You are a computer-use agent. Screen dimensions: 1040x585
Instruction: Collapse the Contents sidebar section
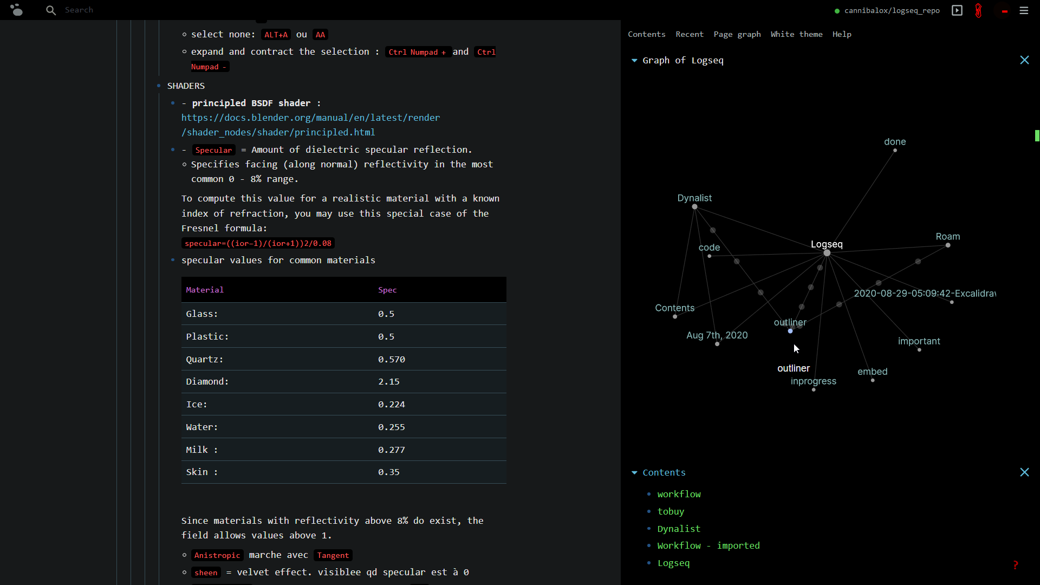pyautogui.click(x=634, y=473)
